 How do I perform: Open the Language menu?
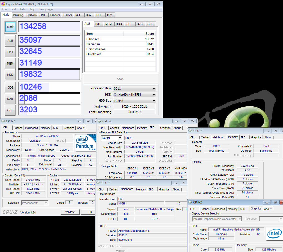tap(46, 9)
